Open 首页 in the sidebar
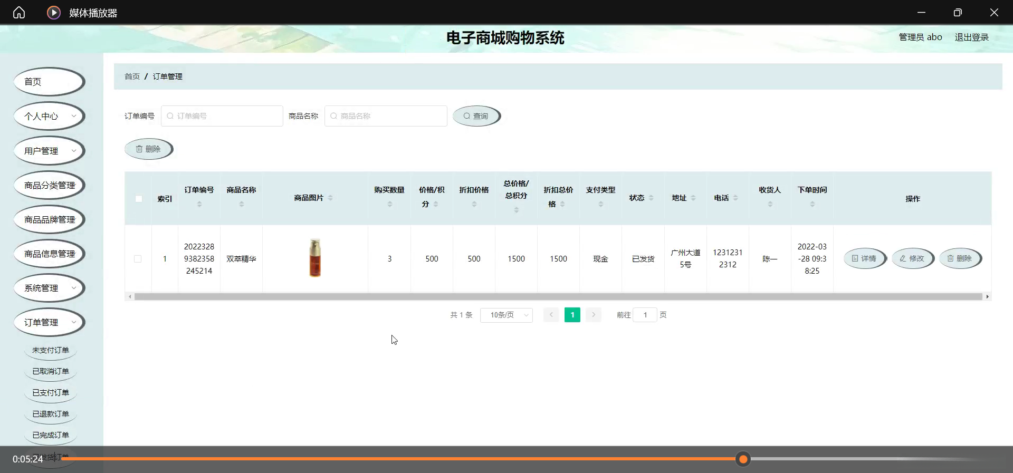1013x473 pixels. 49,82
